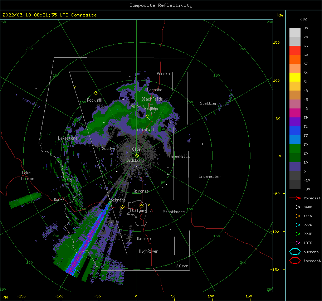
Task: Select the red 65-60 dBZ color swatch
Action: click(295, 50)
